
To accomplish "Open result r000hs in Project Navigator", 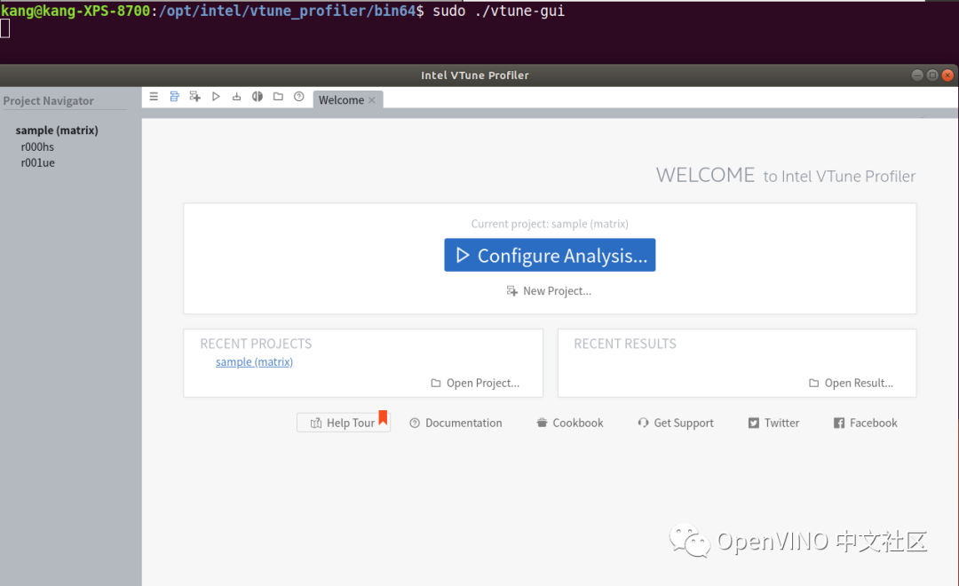I will tap(37, 146).
